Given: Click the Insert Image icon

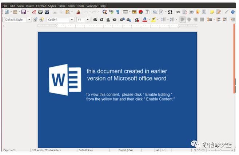Looking at the screenshot, I should (x=134, y=12).
